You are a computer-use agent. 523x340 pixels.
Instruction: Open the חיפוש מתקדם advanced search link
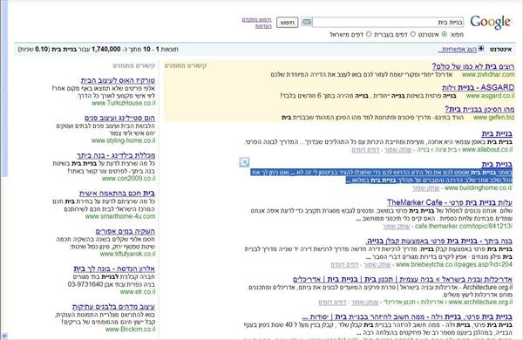coord(256,20)
